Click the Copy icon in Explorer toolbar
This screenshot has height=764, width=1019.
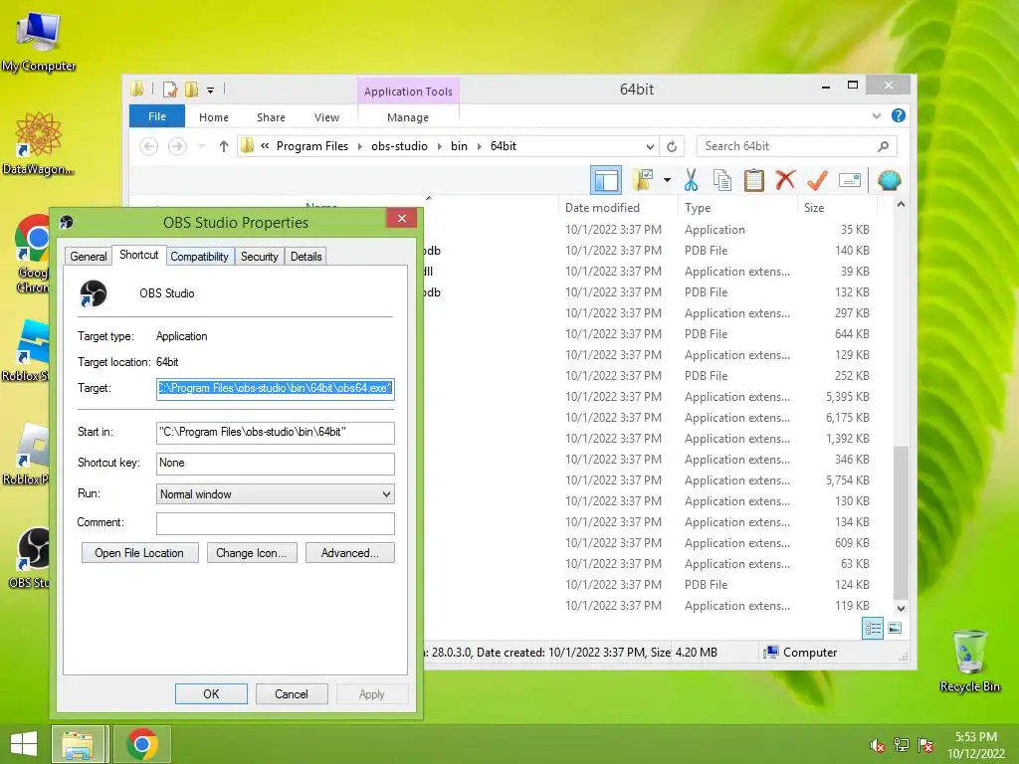pos(722,180)
